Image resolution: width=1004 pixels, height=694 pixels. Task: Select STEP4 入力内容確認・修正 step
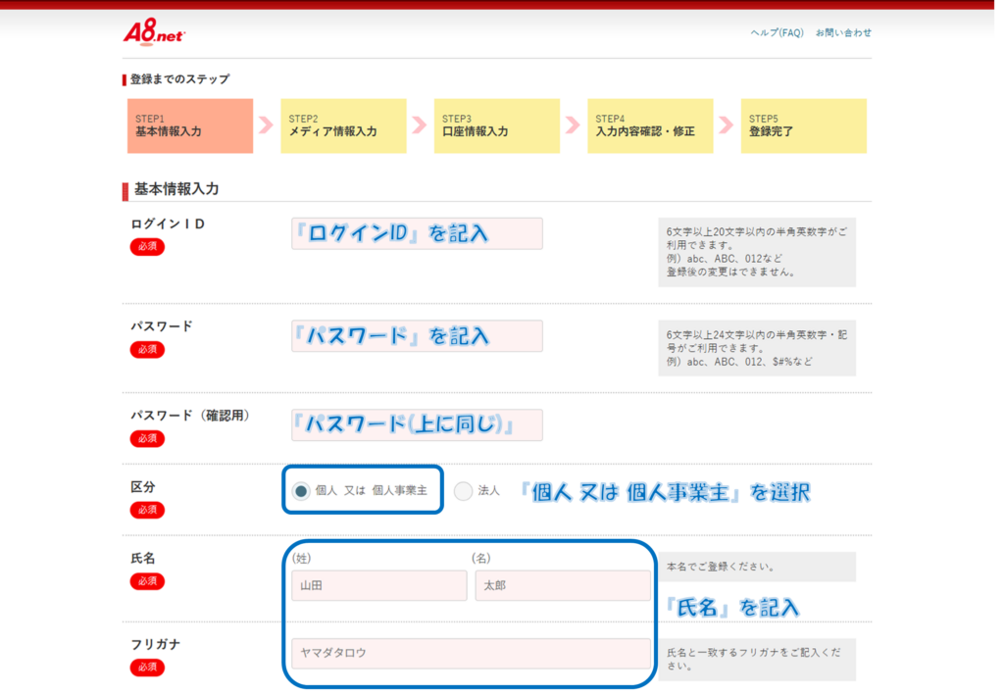click(650, 125)
